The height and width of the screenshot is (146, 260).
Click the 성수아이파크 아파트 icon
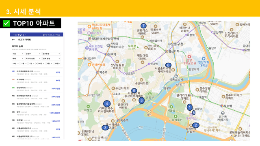pos(223,97)
